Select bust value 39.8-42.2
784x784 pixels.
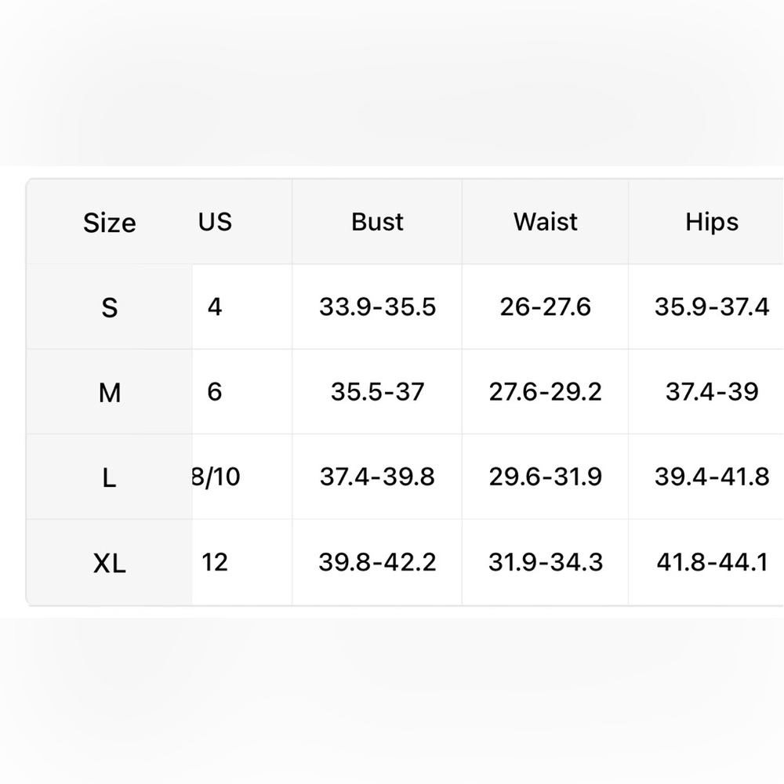pos(378,562)
